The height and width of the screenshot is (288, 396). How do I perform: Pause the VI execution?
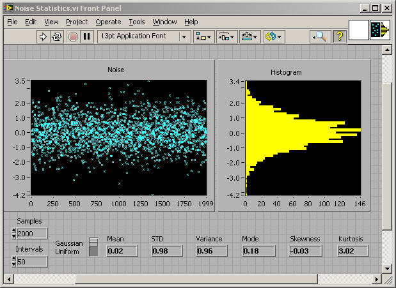click(x=87, y=37)
